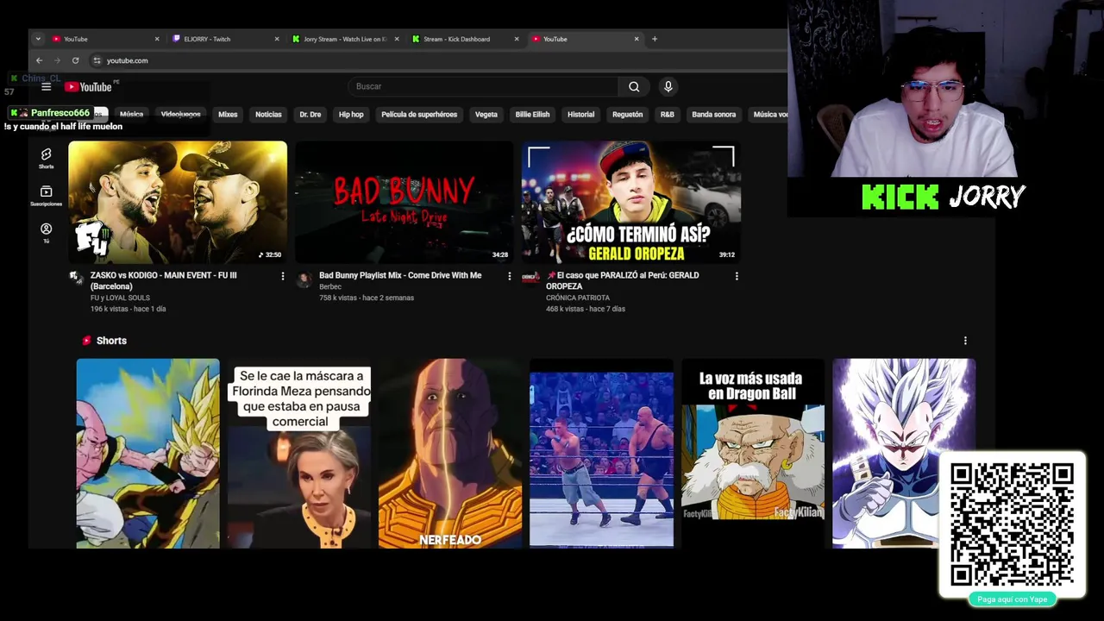The width and height of the screenshot is (1104, 621).
Task: Open the tab search dropdown arrow
Action: coord(38,39)
